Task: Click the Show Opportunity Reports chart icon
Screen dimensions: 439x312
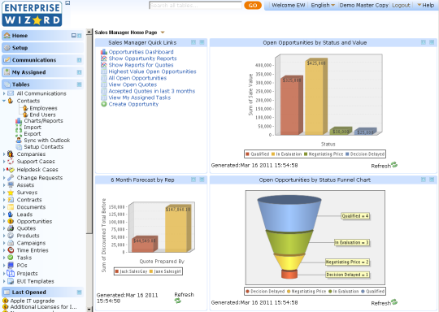Action: click(104, 58)
